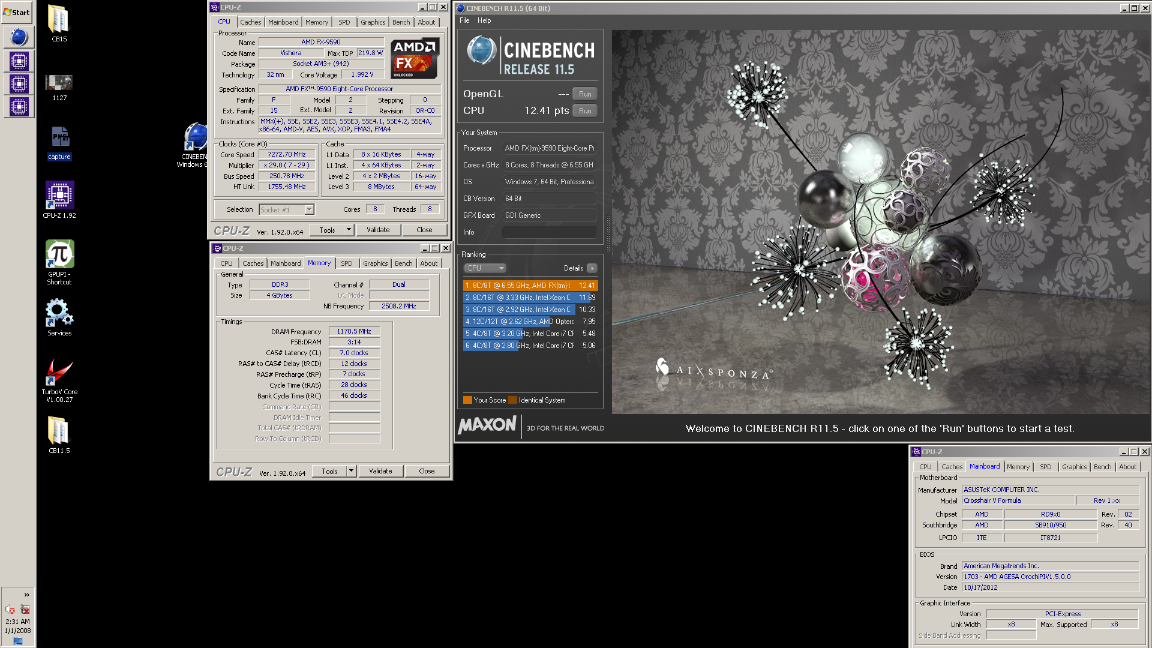This screenshot has height=648, width=1152.
Task: Switch to the first CPU-Z taskbar item
Action: [x=19, y=61]
